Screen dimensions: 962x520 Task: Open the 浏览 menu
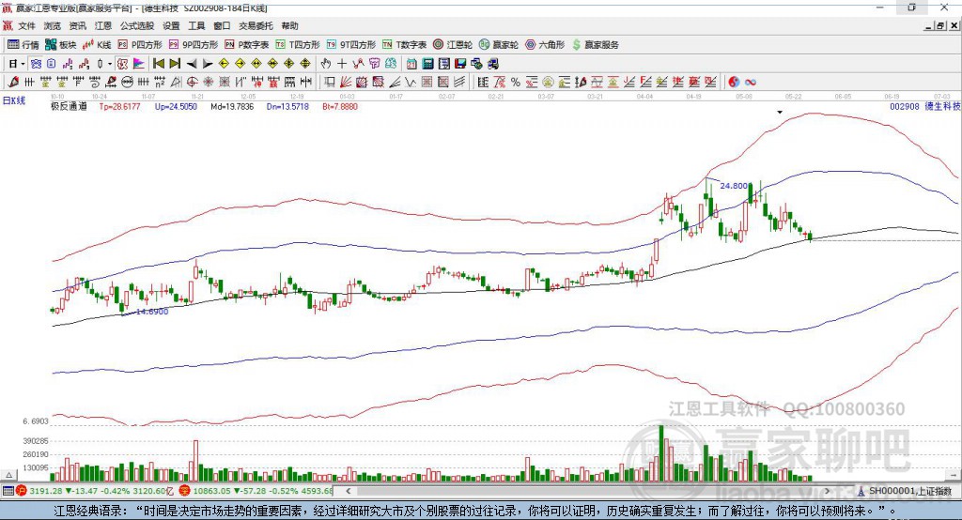[53, 25]
